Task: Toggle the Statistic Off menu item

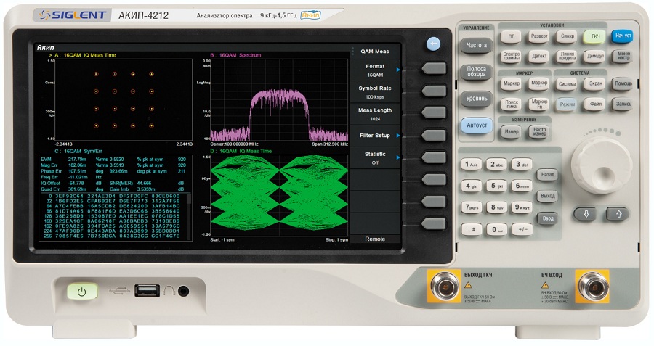Action: [x=375, y=158]
